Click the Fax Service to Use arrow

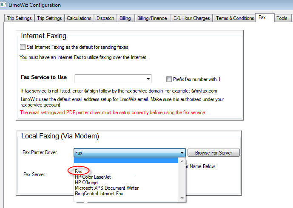tap(148, 79)
